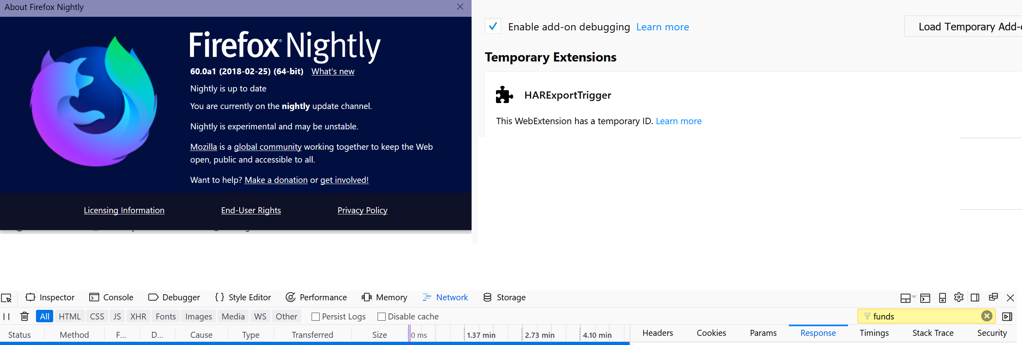The image size is (1022, 345).
Task: Filter requests by Other
Action: click(x=286, y=316)
